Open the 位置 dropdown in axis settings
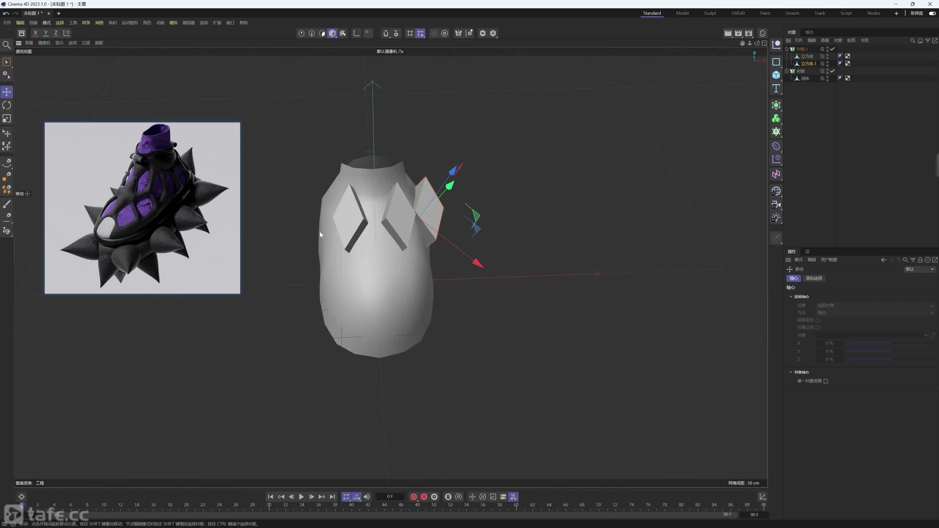 click(x=875, y=305)
